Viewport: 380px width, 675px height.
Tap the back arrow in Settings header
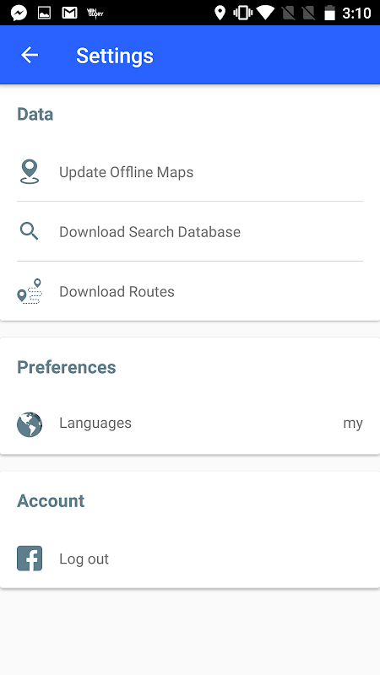[30, 55]
